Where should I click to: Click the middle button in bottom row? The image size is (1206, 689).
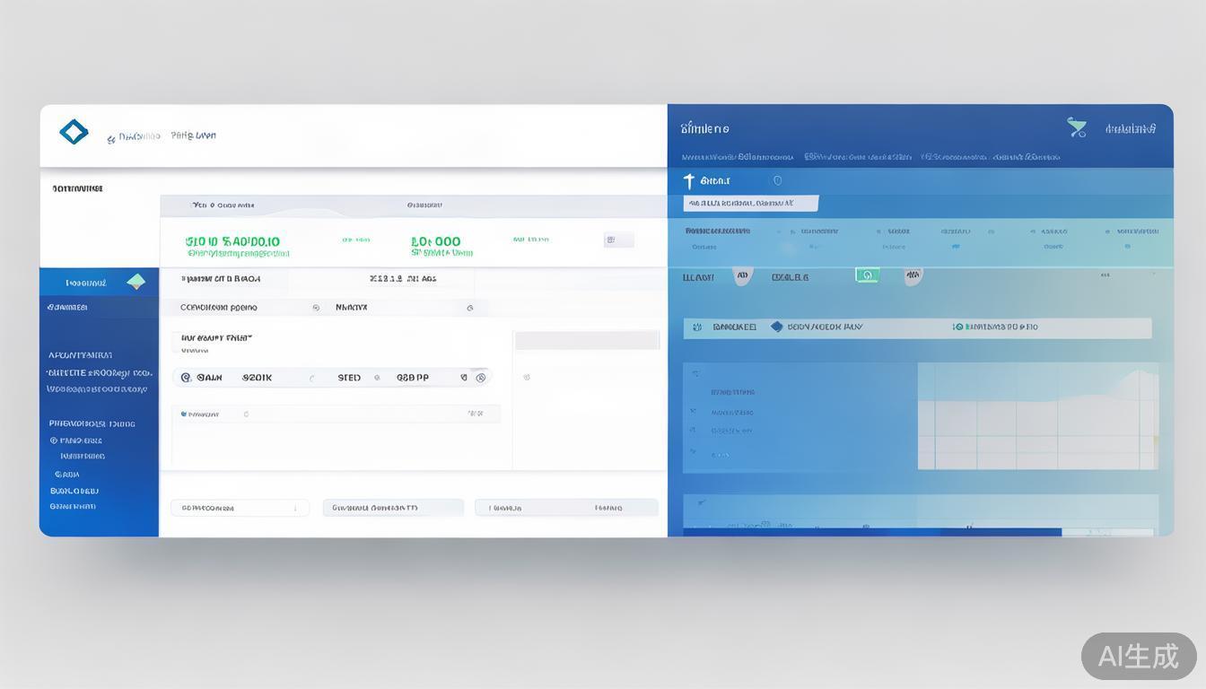[393, 508]
